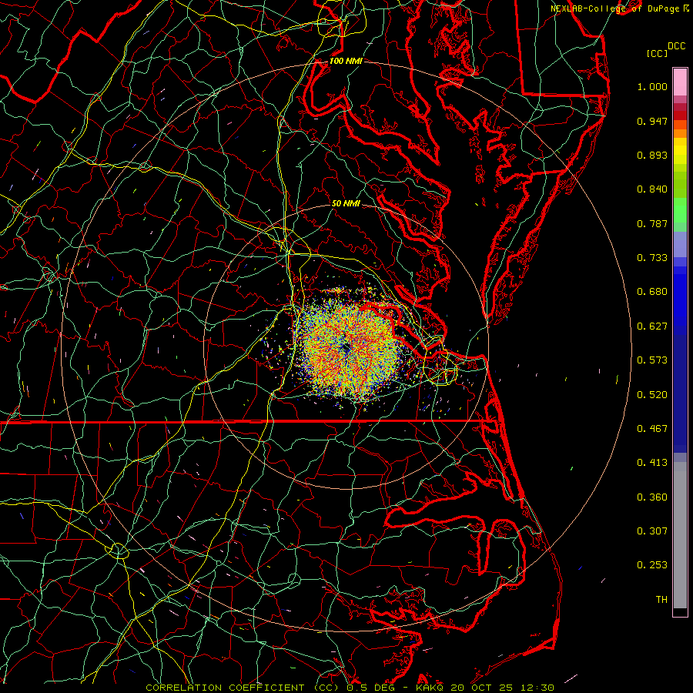Click the 0.360 scale value
The height and width of the screenshot is (693, 693).
click(652, 497)
